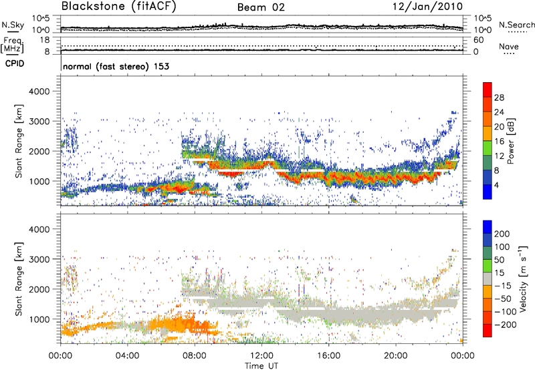The height and width of the screenshot is (370, 535).
Task: Click the '-200' velocity colorbar value
Action: point(505,325)
